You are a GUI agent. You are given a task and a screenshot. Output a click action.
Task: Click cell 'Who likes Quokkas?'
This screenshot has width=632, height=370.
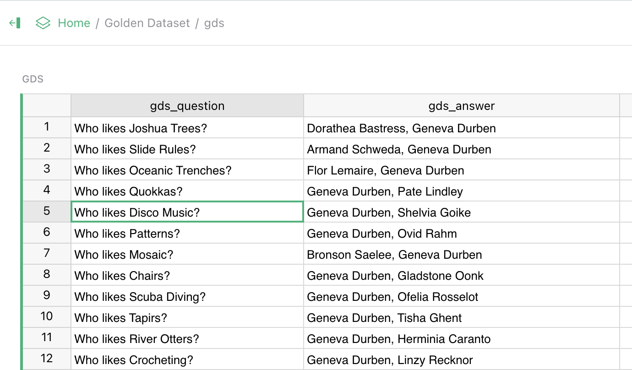[187, 191]
